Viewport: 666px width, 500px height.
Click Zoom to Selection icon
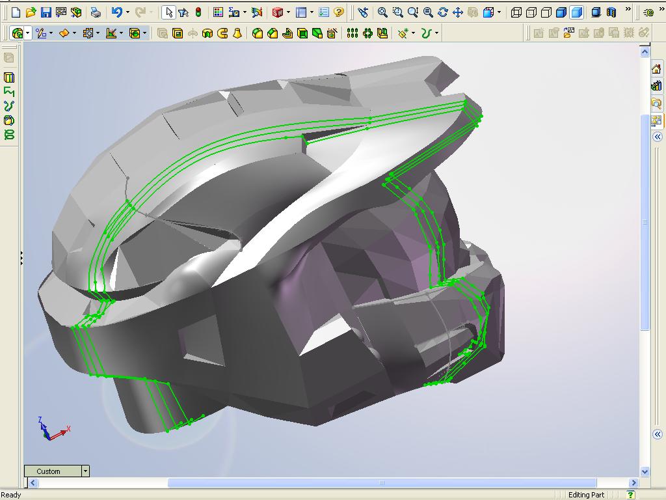tap(428, 12)
